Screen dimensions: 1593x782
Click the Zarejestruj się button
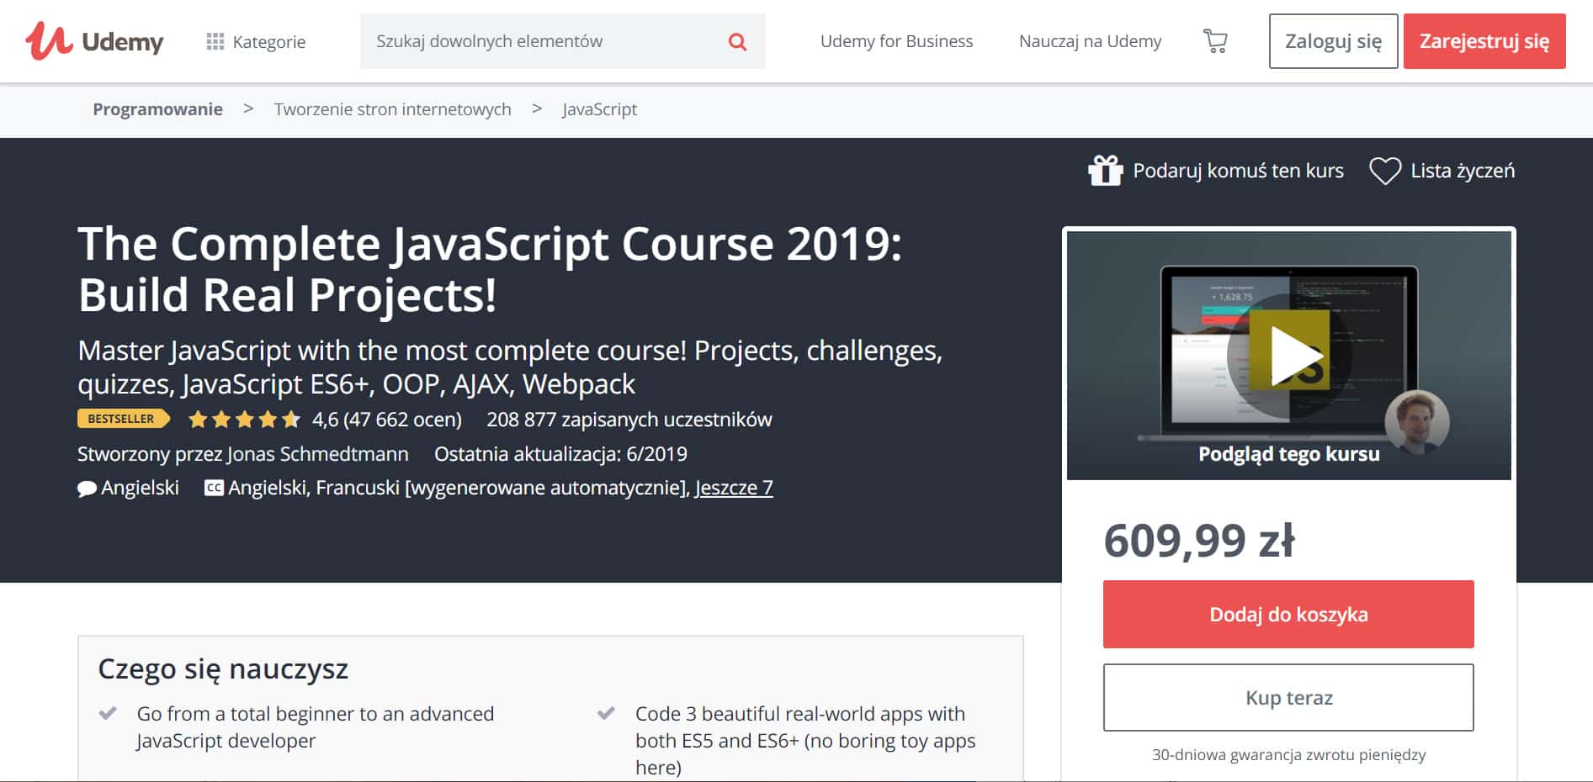pyautogui.click(x=1484, y=41)
